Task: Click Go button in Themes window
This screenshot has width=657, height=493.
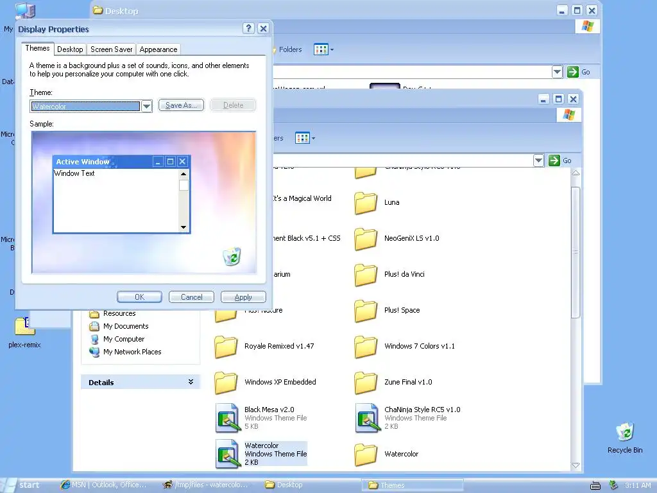Action: (x=560, y=160)
